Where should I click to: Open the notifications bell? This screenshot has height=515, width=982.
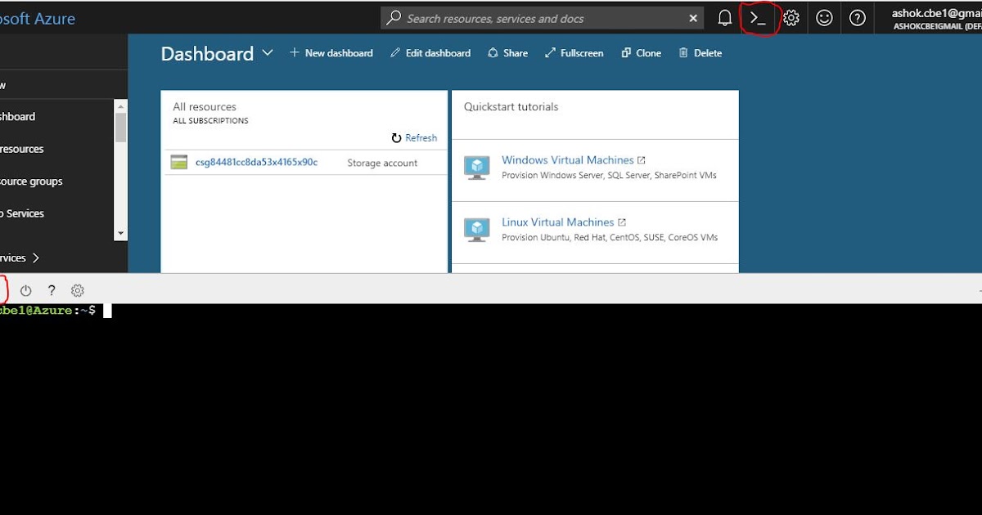724,17
